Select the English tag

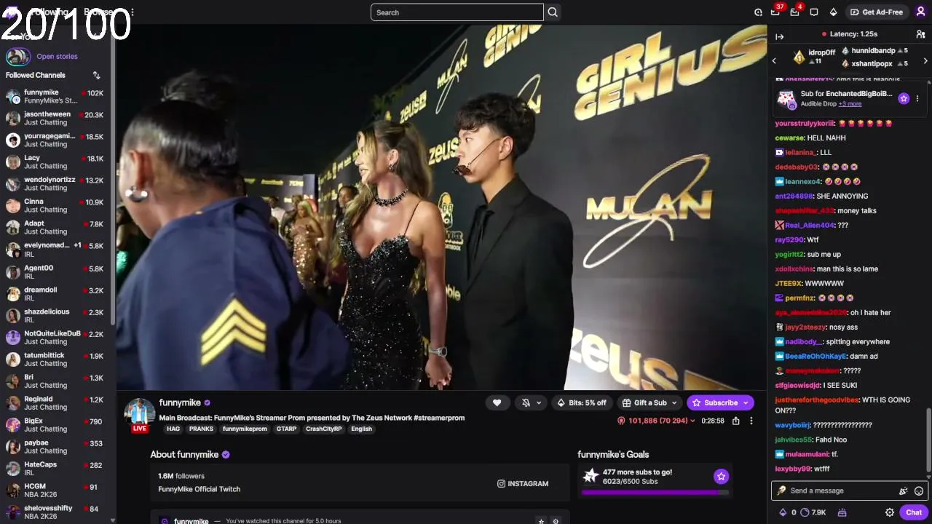pyautogui.click(x=361, y=429)
